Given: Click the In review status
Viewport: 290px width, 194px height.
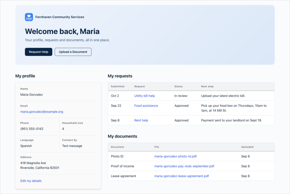Looking at the screenshot, I should 181,96.
